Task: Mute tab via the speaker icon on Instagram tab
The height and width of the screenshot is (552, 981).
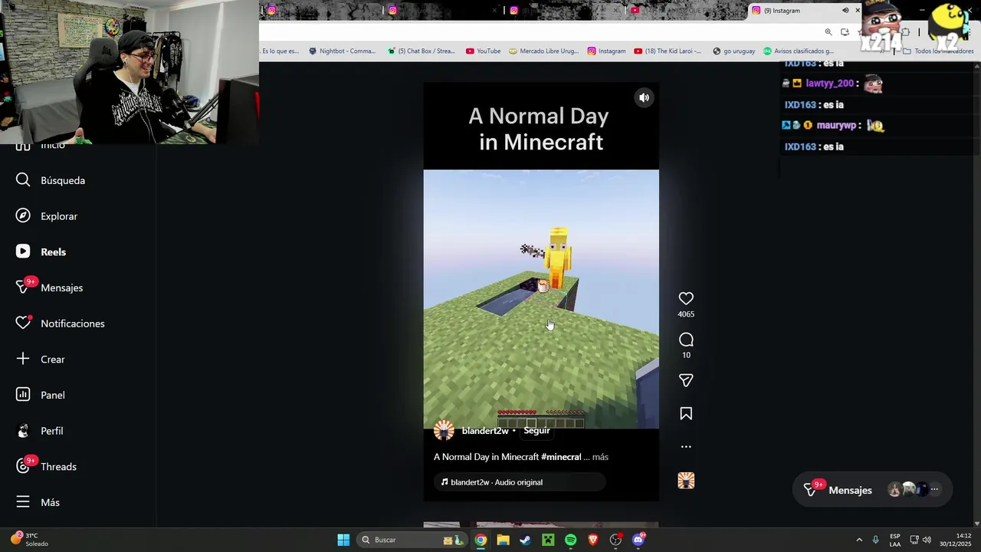Action: (845, 11)
